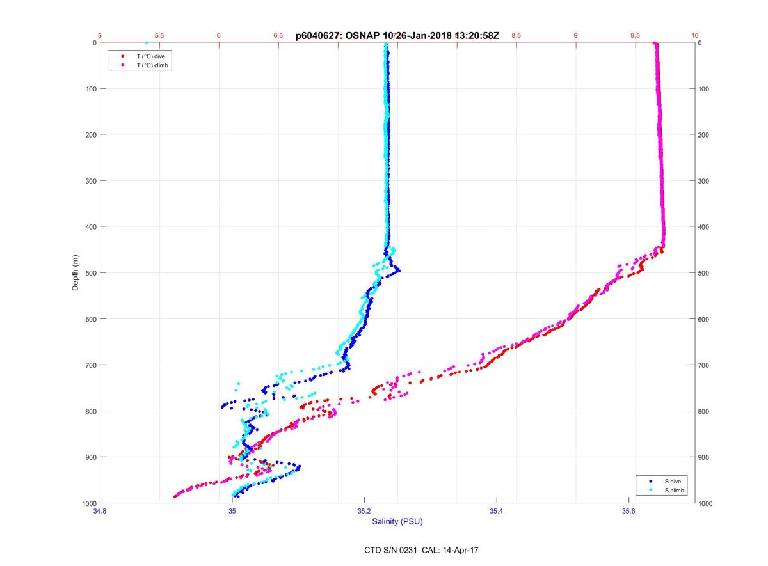Click the '35.2' salinity tick label

tap(364, 511)
